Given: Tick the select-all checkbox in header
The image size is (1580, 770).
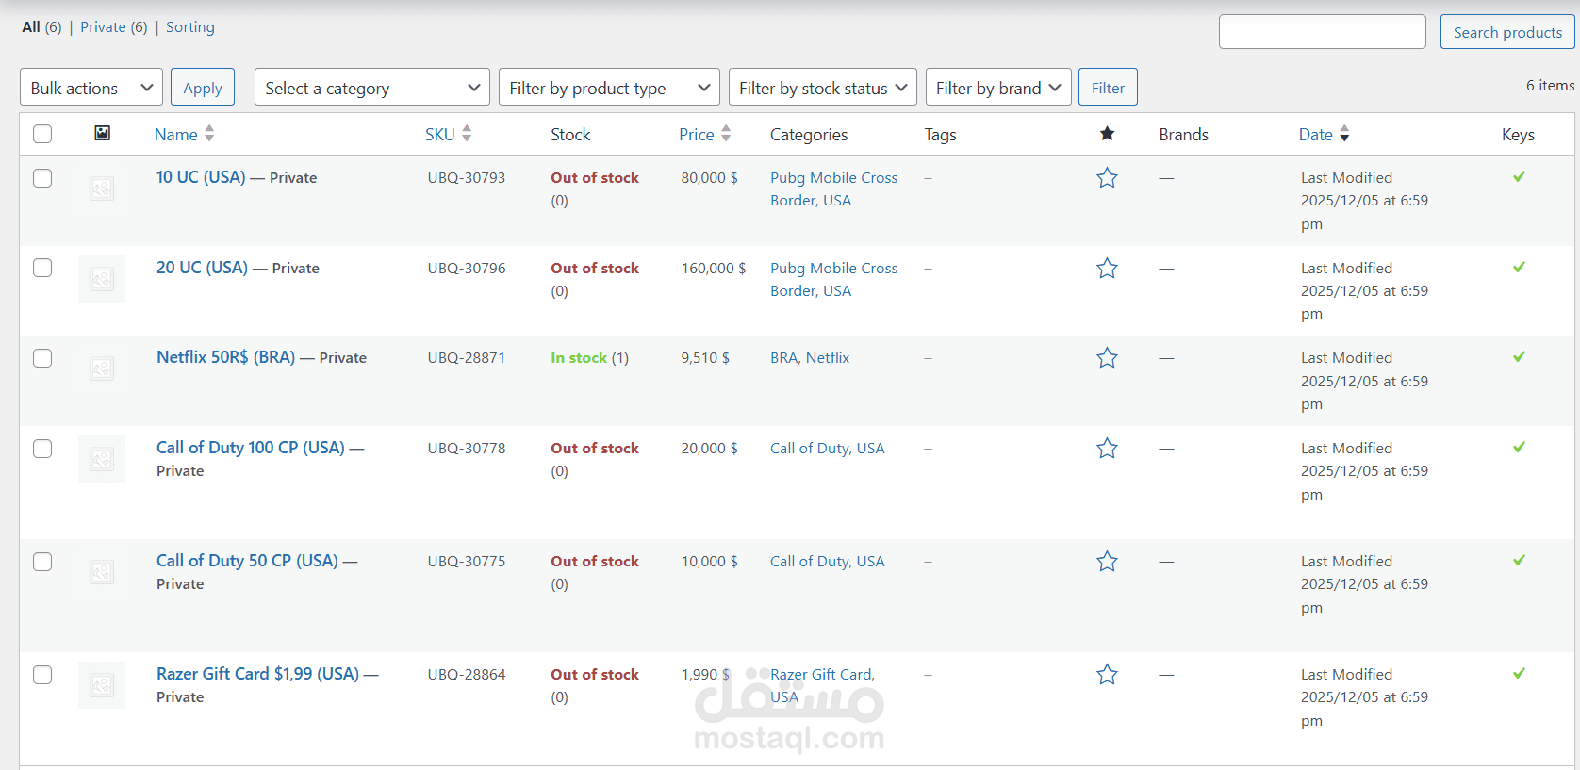Looking at the screenshot, I should 42,134.
